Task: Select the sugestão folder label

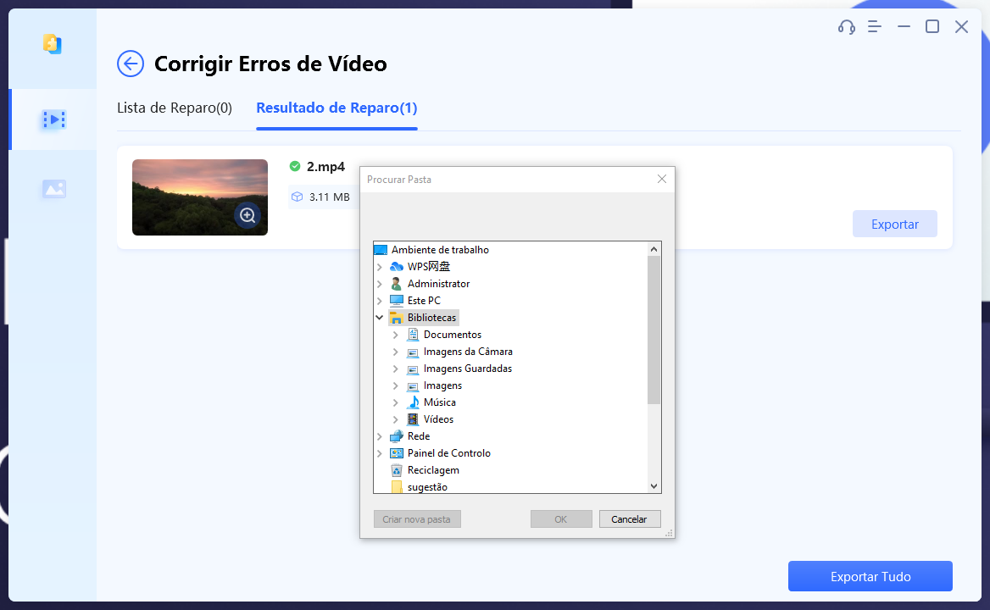Action: (427, 487)
